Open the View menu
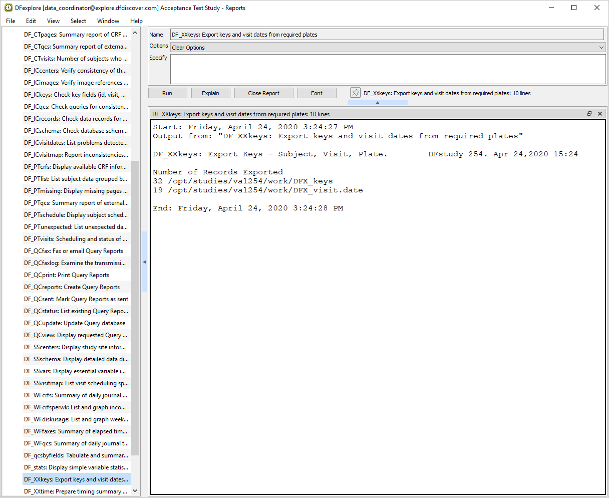 [x=53, y=21]
